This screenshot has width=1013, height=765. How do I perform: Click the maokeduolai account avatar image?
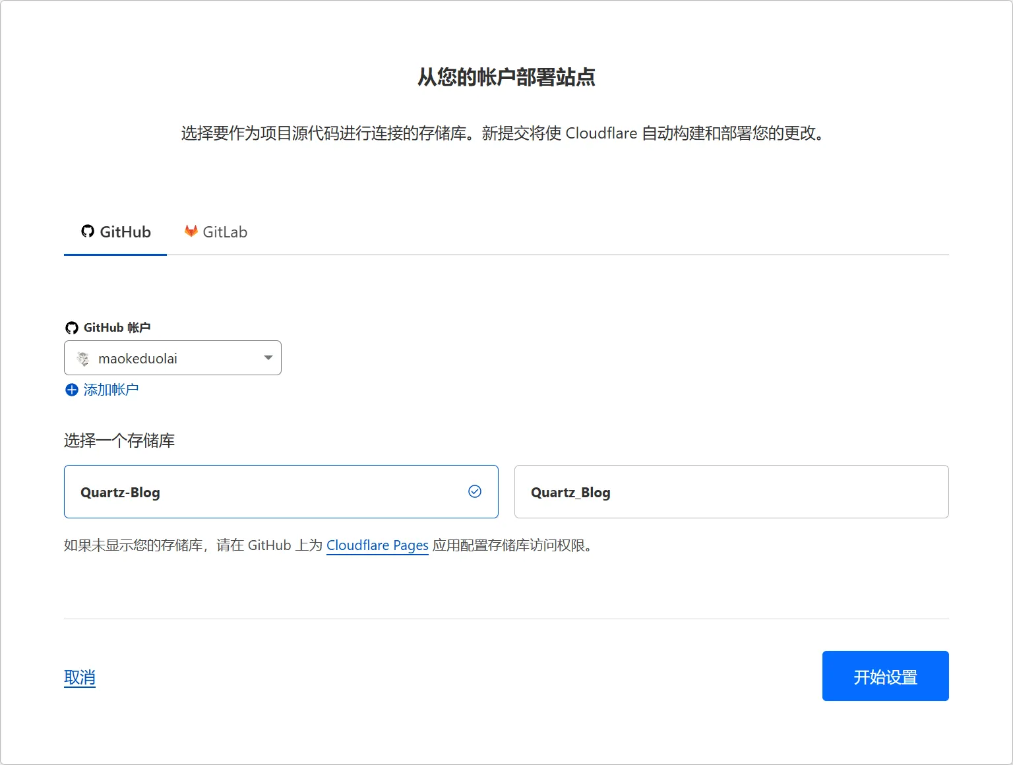(x=83, y=358)
